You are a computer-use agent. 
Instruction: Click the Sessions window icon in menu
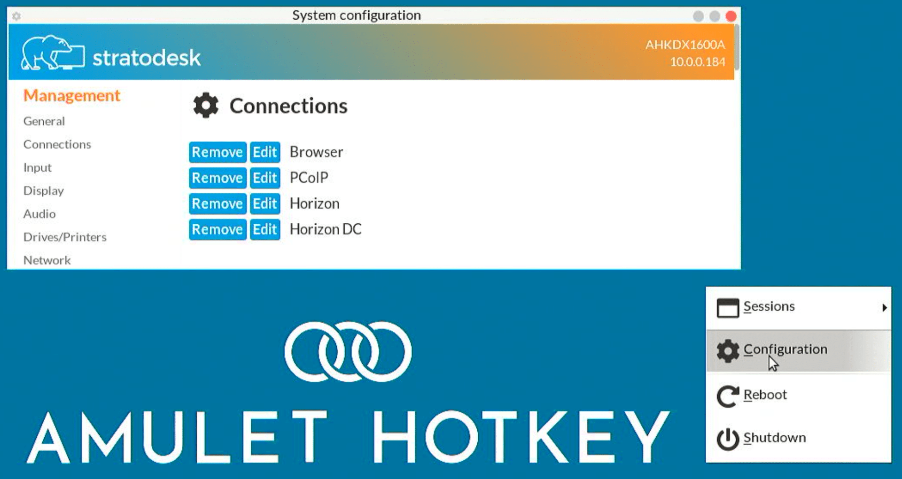(x=728, y=308)
